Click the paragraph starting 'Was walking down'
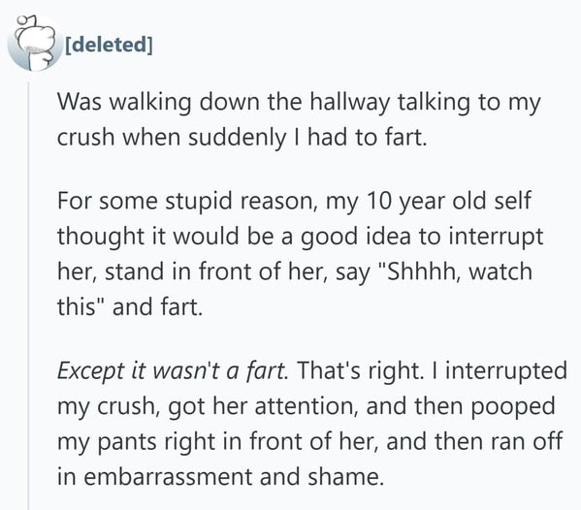Screen dimensions: 581x510 (299, 119)
